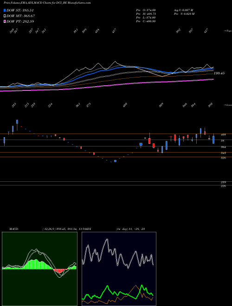The height and width of the screenshot is (306, 232).
Task: Click the low label '346' above candle chart
Action: (x=185, y=105)
